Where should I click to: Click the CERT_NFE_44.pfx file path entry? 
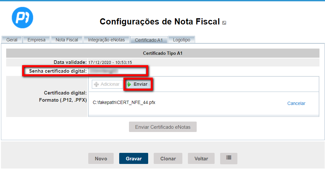click(x=124, y=102)
